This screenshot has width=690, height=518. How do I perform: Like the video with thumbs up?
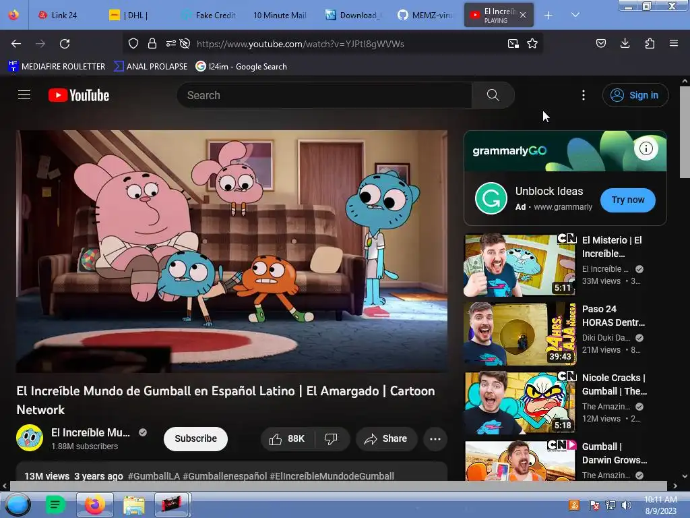[x=287, y=438]
